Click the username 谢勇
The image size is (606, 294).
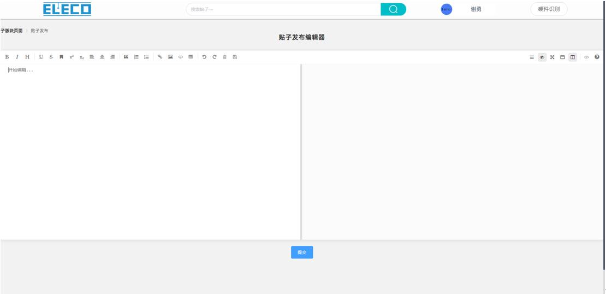click(x=476, y=9)
